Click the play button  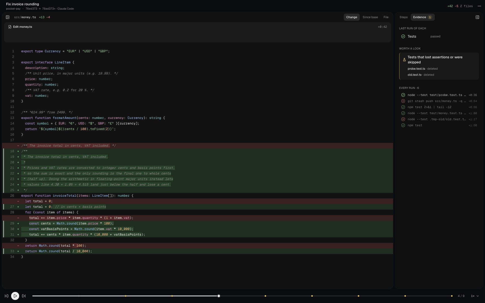tap(15, 296)
